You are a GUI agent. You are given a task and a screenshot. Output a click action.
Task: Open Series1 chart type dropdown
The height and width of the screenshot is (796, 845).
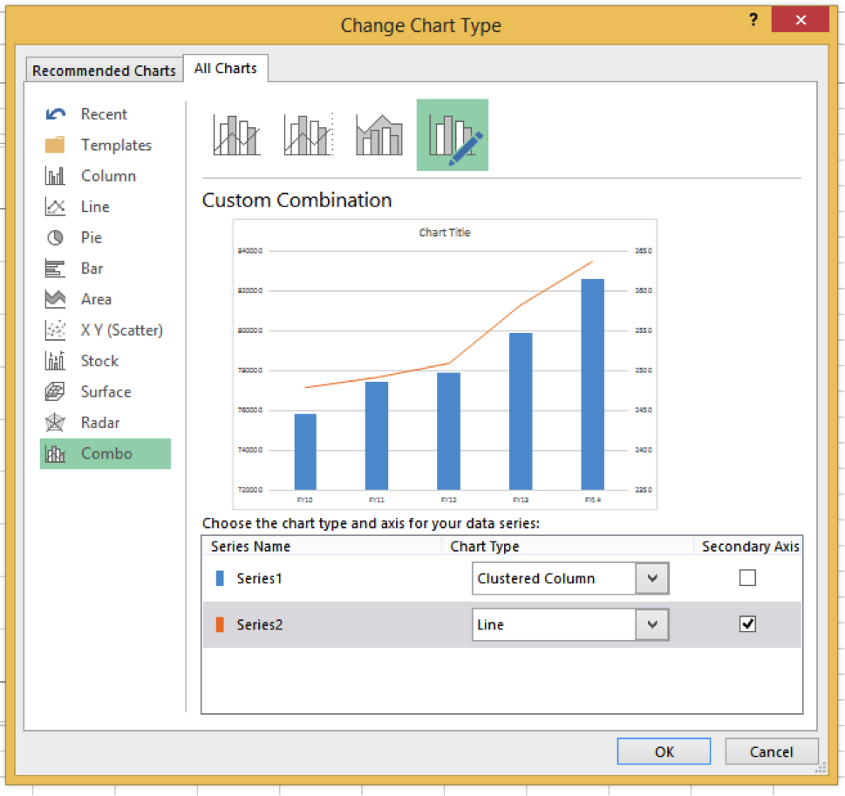click(653, 579)
